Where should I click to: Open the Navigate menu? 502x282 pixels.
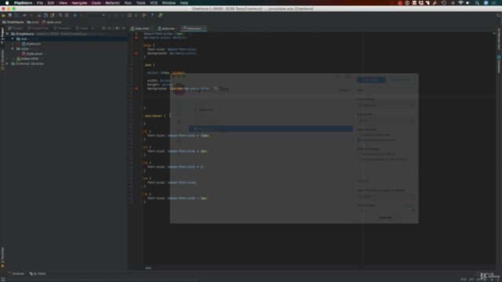[79, 3]
